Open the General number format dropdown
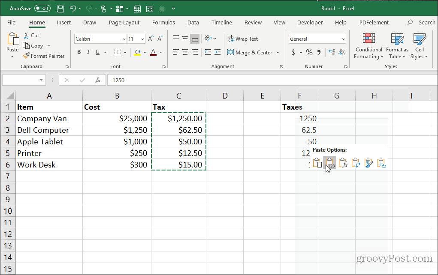This screenshot has height=275, width=438. (343, 39)
